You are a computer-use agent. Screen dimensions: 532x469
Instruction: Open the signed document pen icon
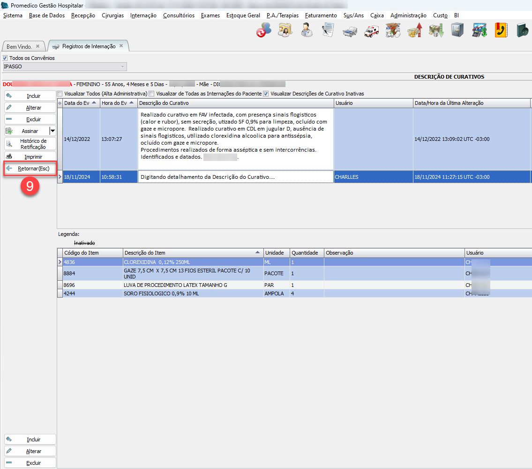coord(328,30)
